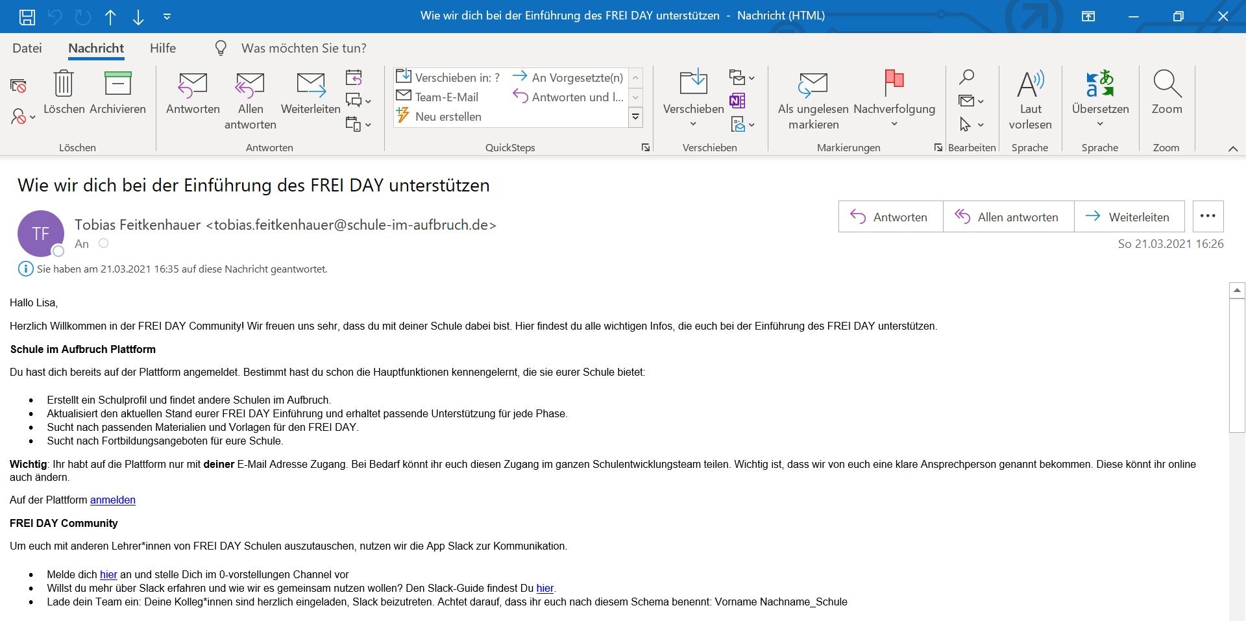Go to the next item with the down arrow
1246x621 pixels.
pyautogui.click(x=138, y=16)
